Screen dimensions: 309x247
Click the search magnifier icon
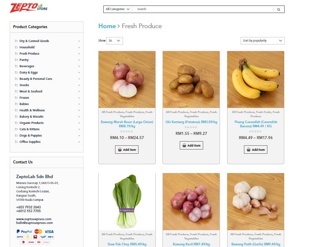click(278, 9)
